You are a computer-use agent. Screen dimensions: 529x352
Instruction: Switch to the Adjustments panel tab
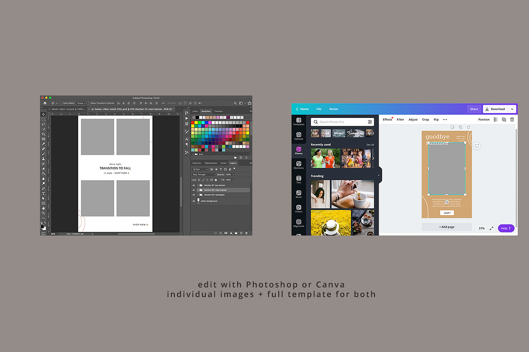[x=211, y=163]
